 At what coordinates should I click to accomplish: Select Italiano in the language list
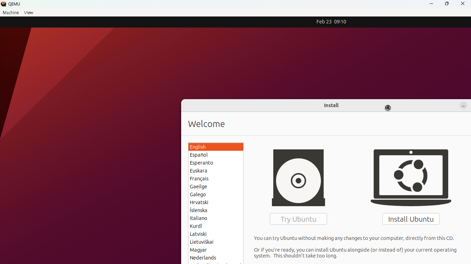[x=216, y=218]
